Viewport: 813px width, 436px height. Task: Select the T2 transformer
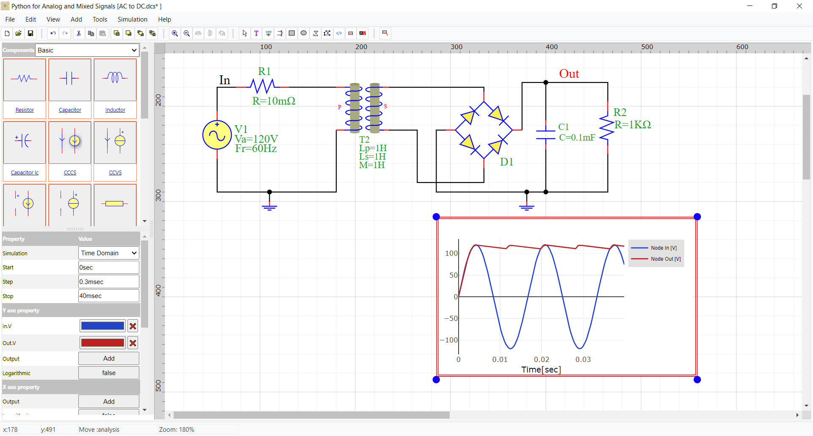click(x=364, y=108)
